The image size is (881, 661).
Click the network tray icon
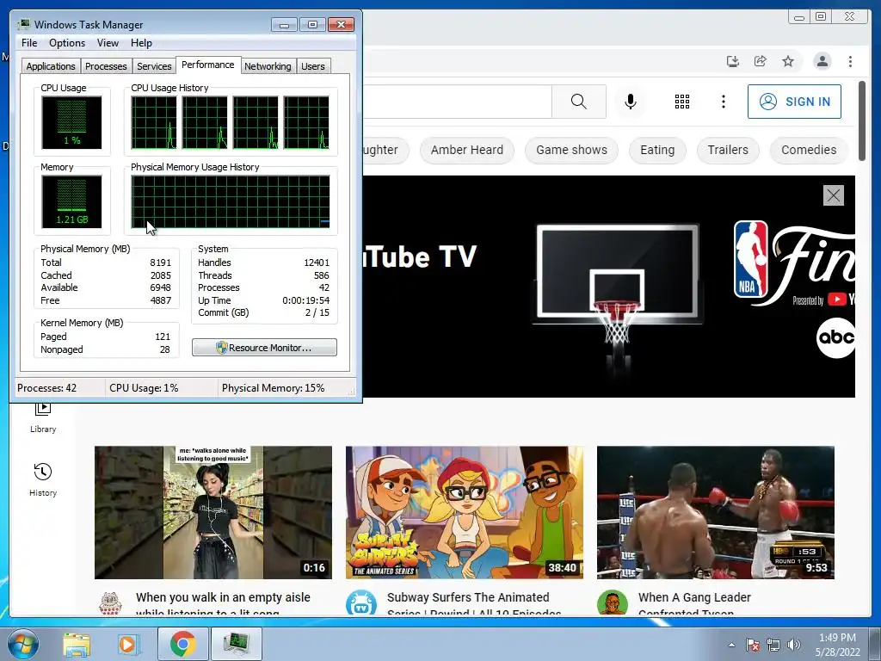point(773,645)
